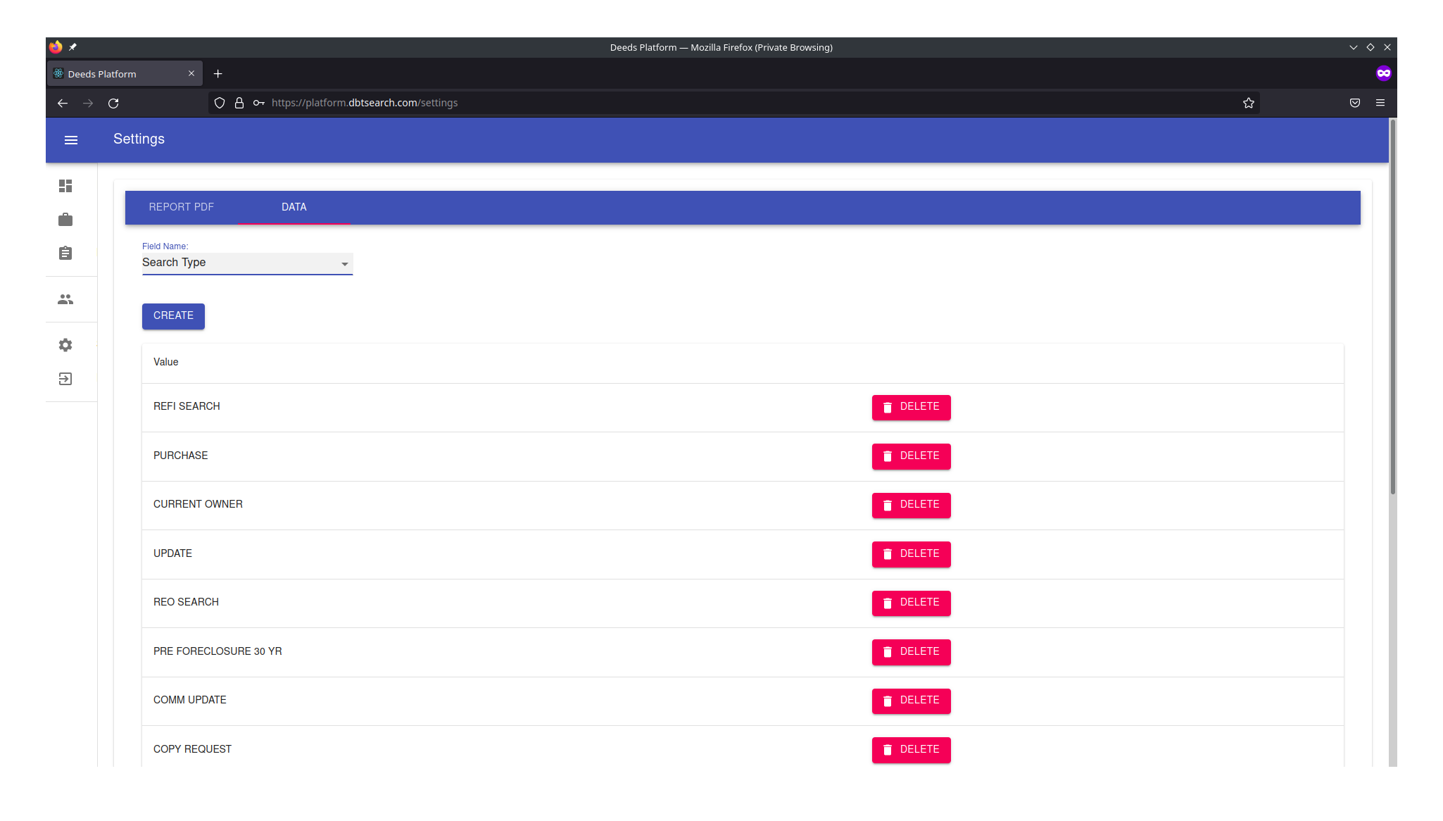Click the logout exit sidebar icon
Screen dimensions: 1443x821
click(65, 380)
